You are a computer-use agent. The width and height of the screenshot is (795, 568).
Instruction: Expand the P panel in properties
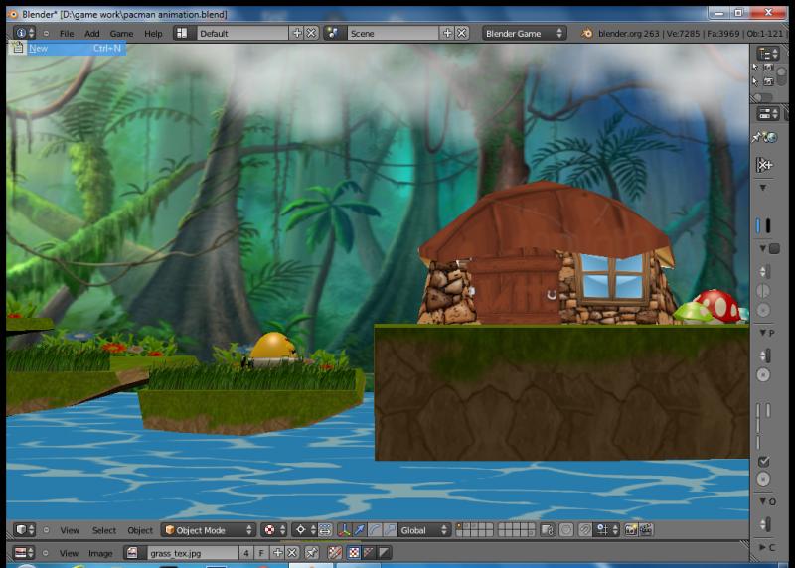(767, 333)
